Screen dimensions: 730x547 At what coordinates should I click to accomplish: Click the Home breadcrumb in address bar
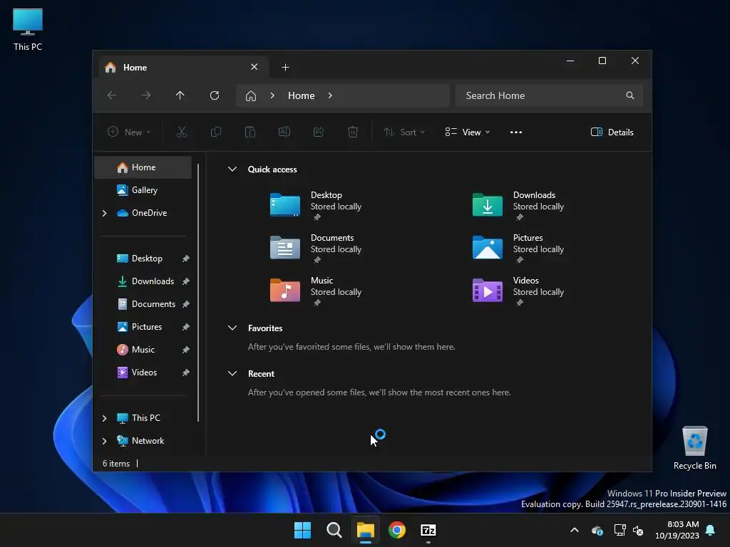[x=302, y=95]
